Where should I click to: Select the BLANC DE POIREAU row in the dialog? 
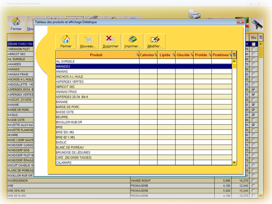tap(144, 147)
